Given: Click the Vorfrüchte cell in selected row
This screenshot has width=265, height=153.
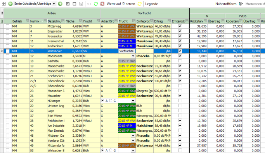Looking at the screenshot, I should tap(126, 51).
